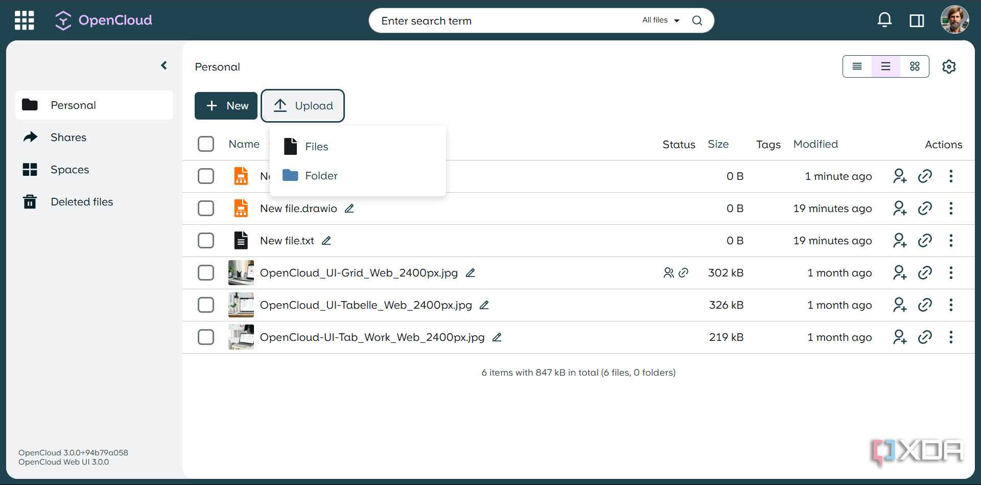
Task: Choose Folder from the Upload menu
Action: (358, 176)
